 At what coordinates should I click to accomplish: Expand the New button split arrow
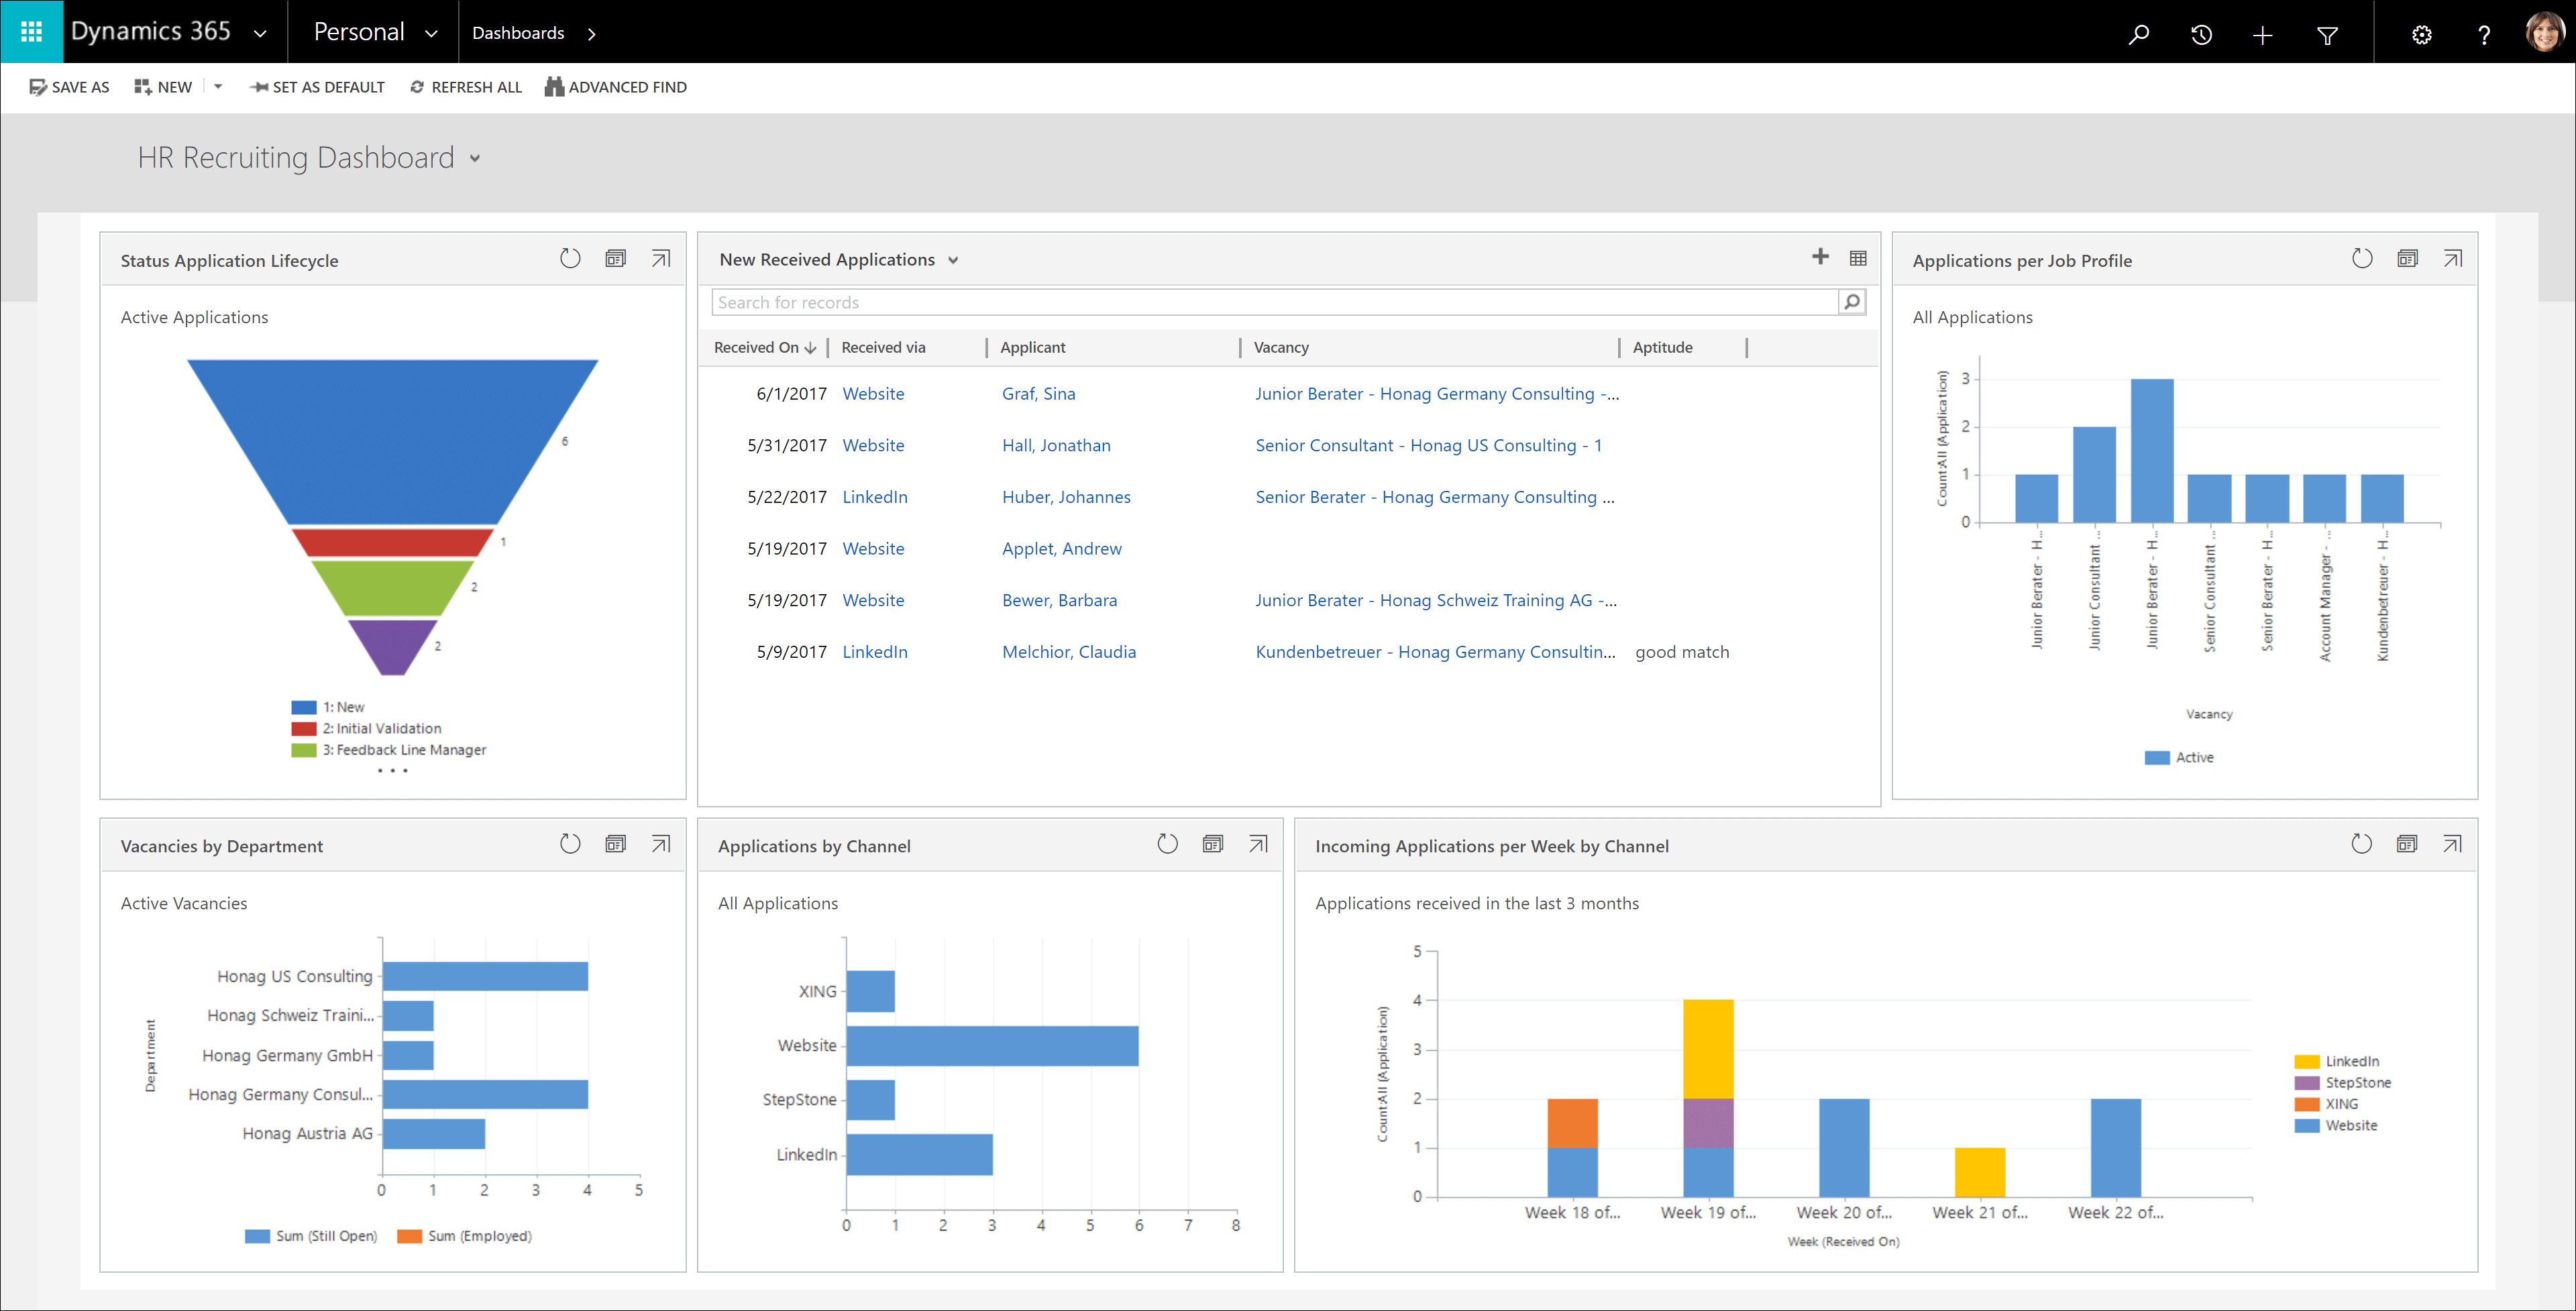218,86
